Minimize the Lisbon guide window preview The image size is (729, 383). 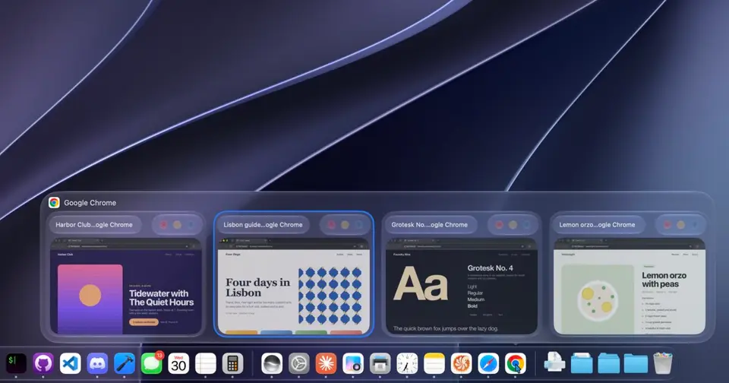[345, 225]
